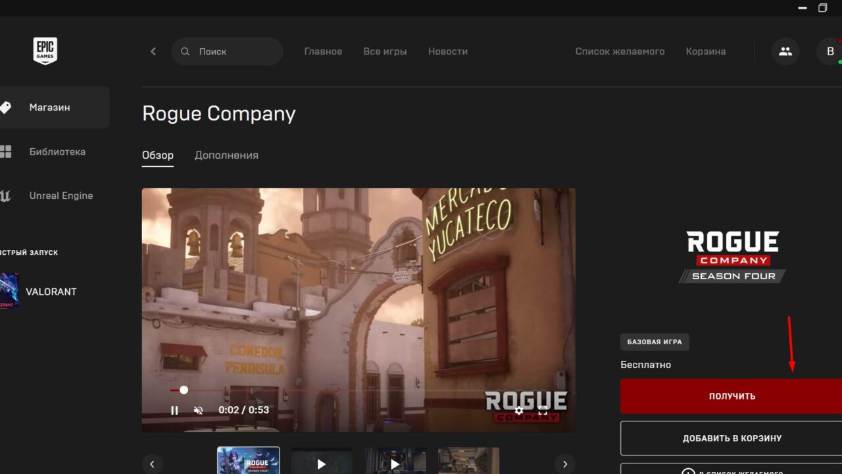Open video player settings gear
This screenshot has height=474, width=842.
coord(519,410)
